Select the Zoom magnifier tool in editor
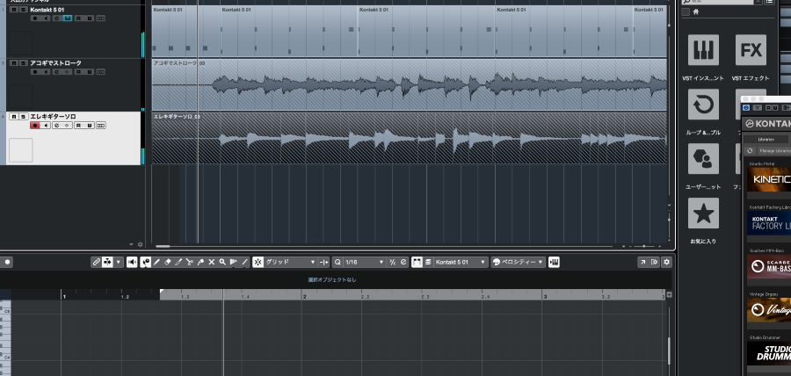This screenshot has width=791, height=376. point(222,262)
